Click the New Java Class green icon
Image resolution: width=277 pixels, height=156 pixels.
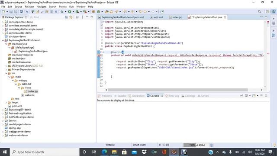[x=98, y=12]
